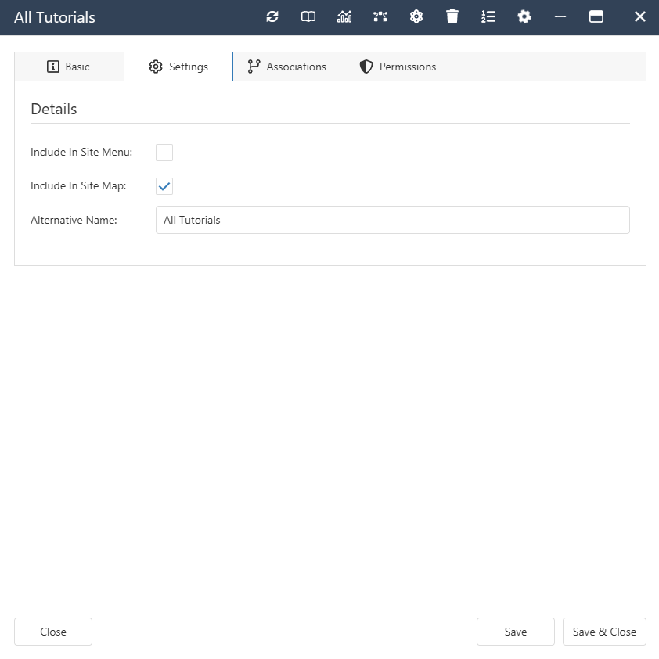
Task: Toggle the Include In Site Menu option off
Action: click(x=164, y=152)
